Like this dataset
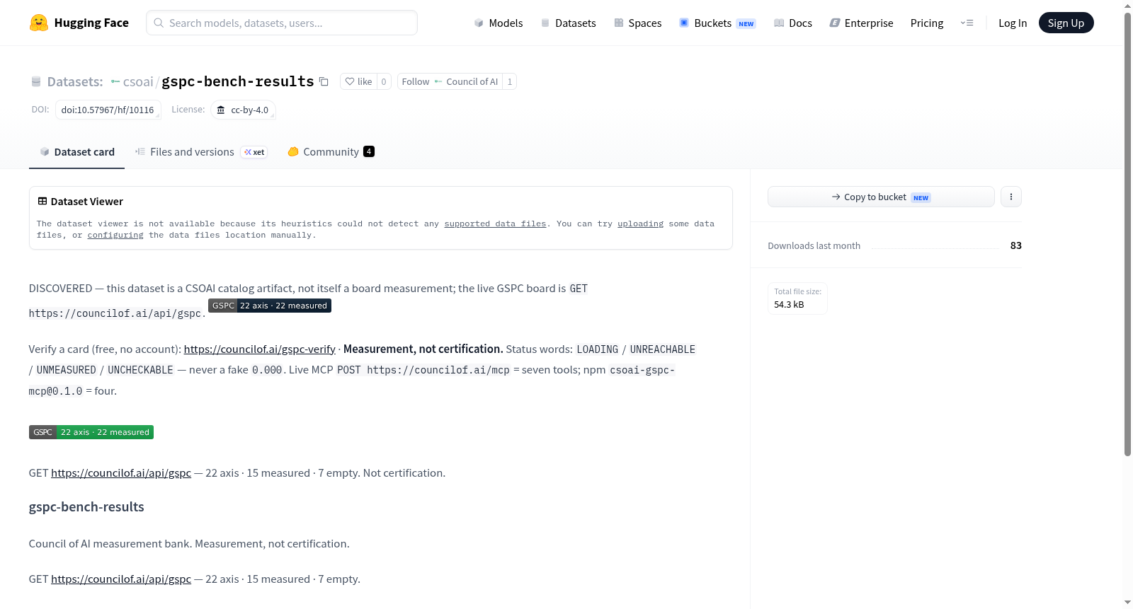This screenshot has height=609, width=1133. 358,81
